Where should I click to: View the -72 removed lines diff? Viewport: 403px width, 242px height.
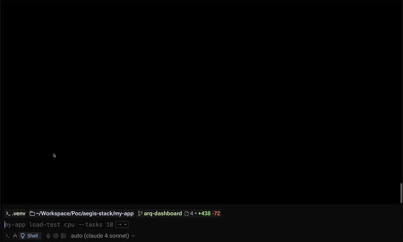click(x=216, y=213)
